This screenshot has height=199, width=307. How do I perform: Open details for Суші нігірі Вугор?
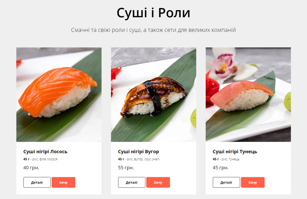coord(132,182)
